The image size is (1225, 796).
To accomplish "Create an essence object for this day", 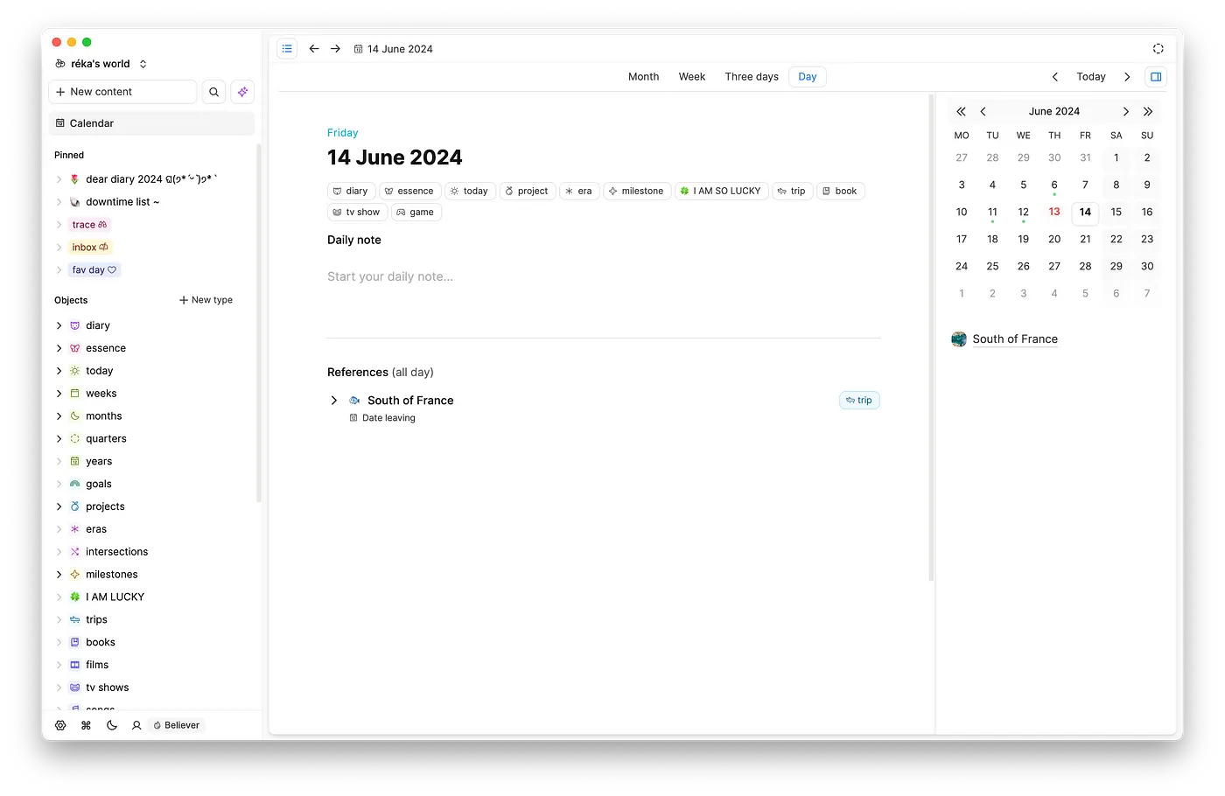I will (409, 191).
